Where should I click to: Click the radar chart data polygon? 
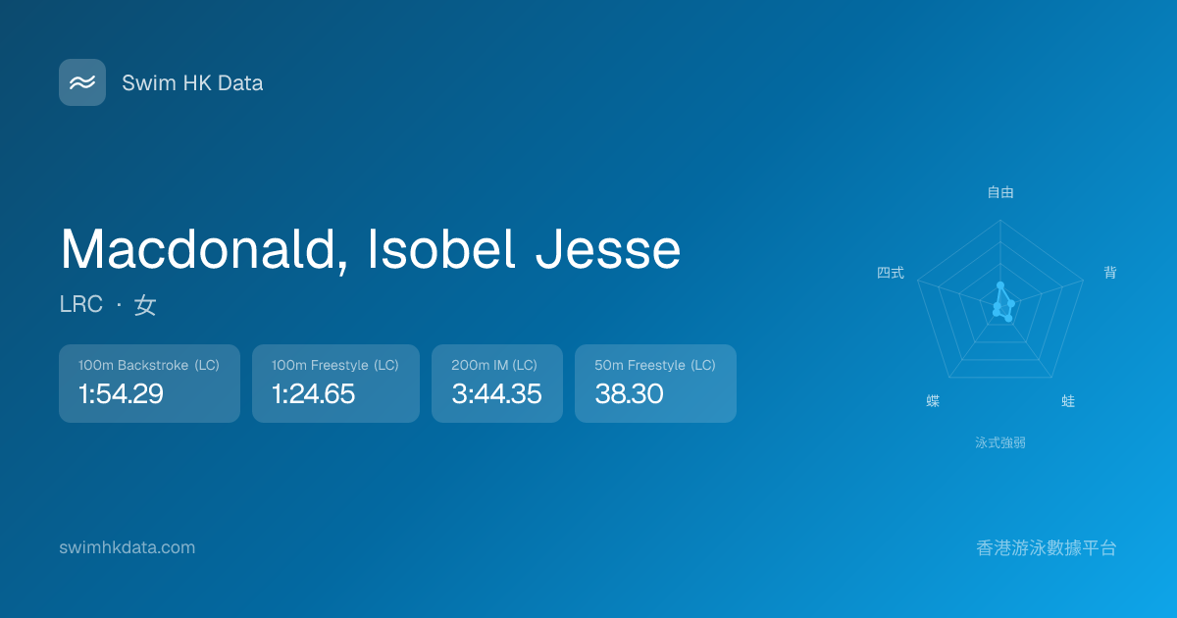1002,304
